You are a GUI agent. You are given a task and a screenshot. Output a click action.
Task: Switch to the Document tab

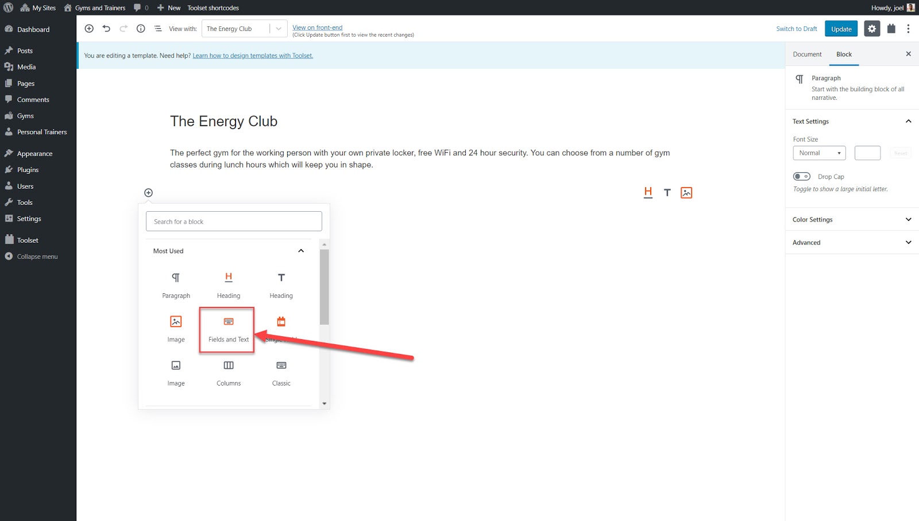(807, 55)
